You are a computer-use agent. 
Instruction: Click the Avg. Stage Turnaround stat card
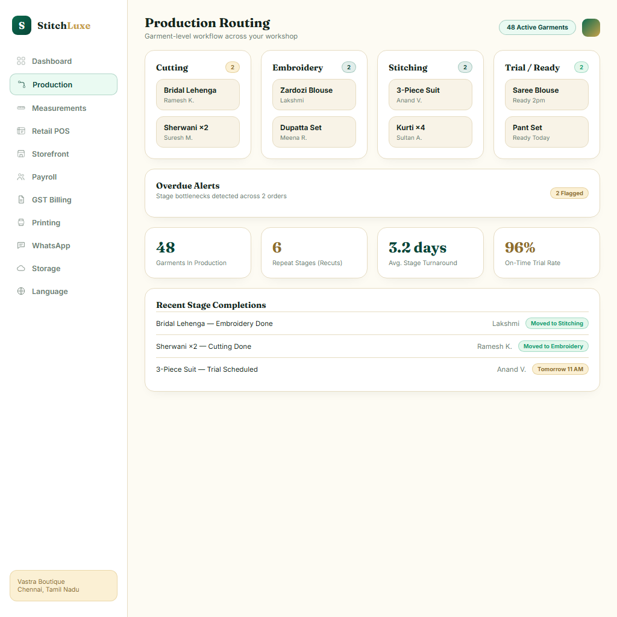click(x=430, y=252)
